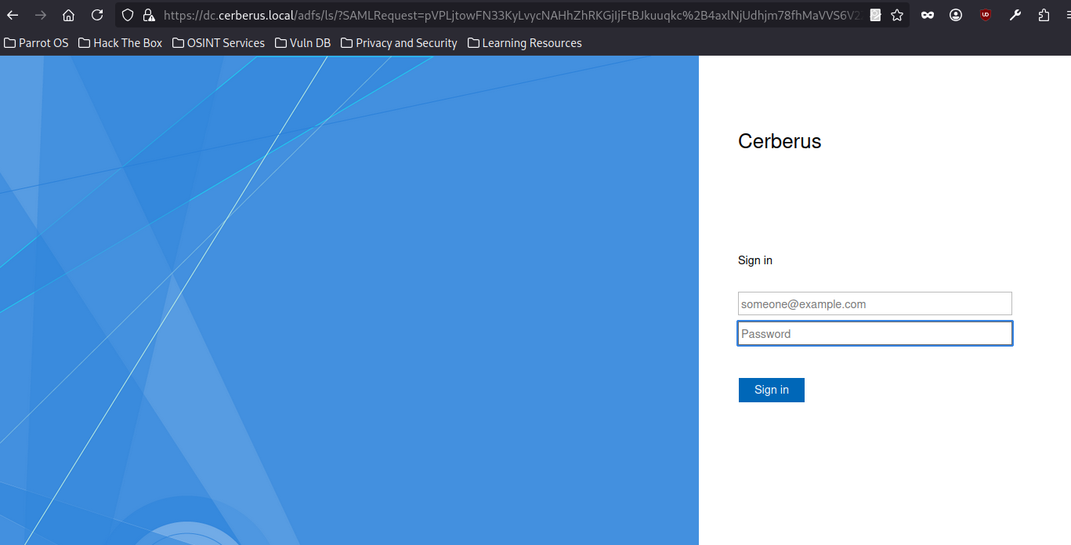
Task: Open the Firefox account profile icon
Action: pyautogui.click(x=956, y=15)
